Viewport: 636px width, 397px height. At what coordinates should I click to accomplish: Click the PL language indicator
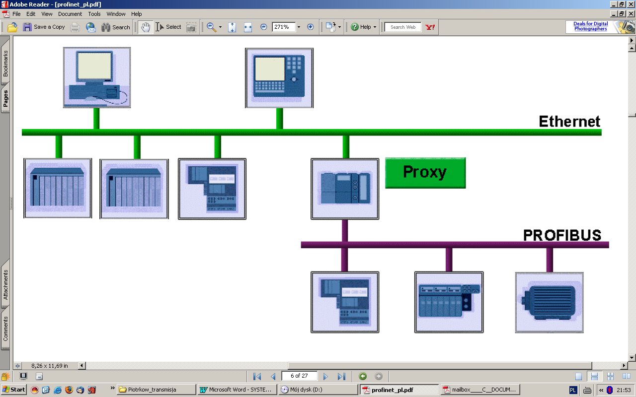tap(573, 390)
